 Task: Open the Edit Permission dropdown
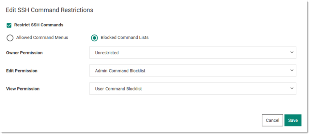(193, 71)
